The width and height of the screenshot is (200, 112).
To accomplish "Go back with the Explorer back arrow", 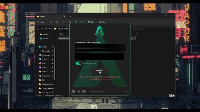I will [x=37, y=29].
